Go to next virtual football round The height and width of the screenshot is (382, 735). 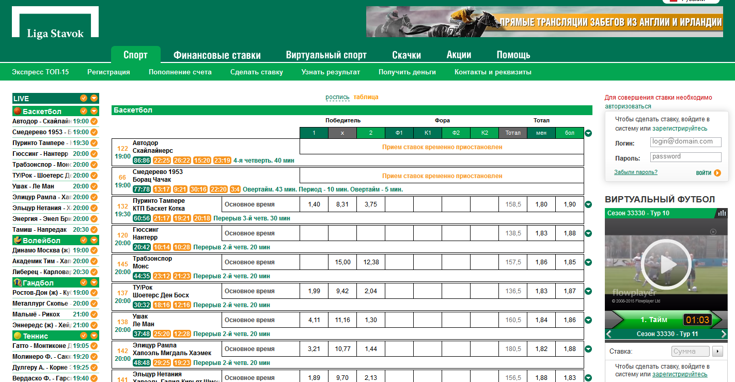tap(724, 334)
